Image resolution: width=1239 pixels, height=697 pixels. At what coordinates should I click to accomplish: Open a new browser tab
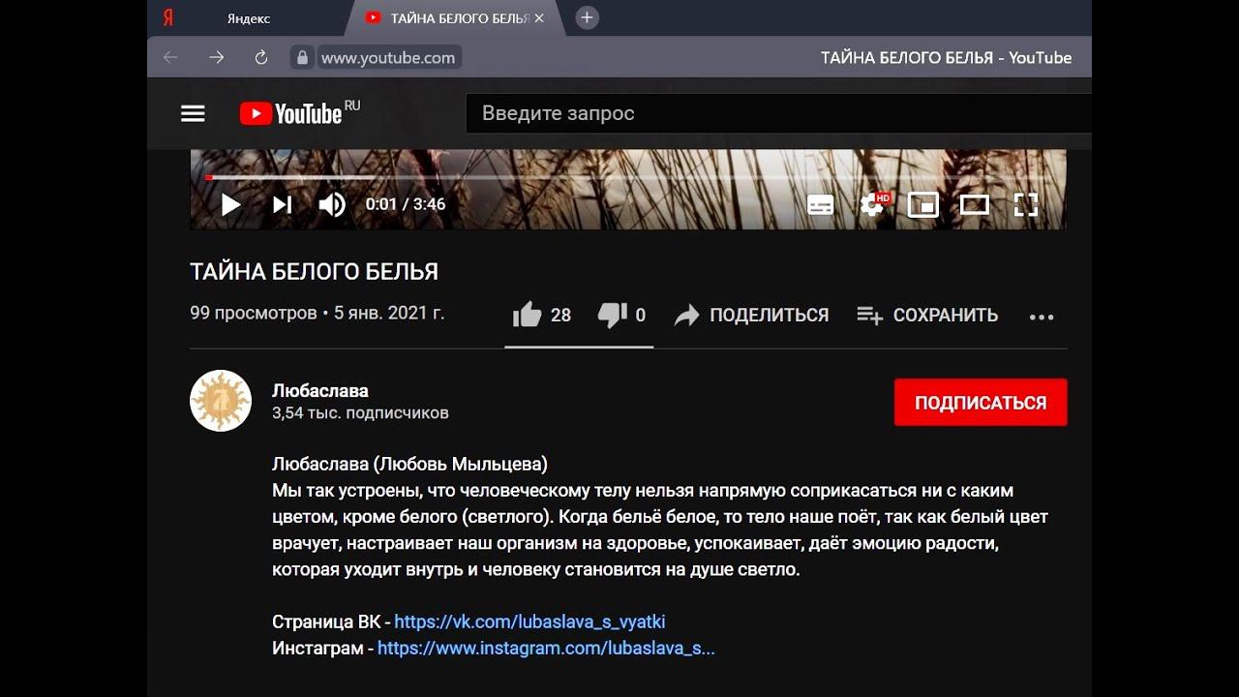point(587,17)
